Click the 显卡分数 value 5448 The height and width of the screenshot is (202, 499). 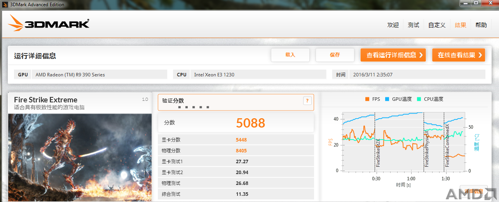(x=241, y=140)
